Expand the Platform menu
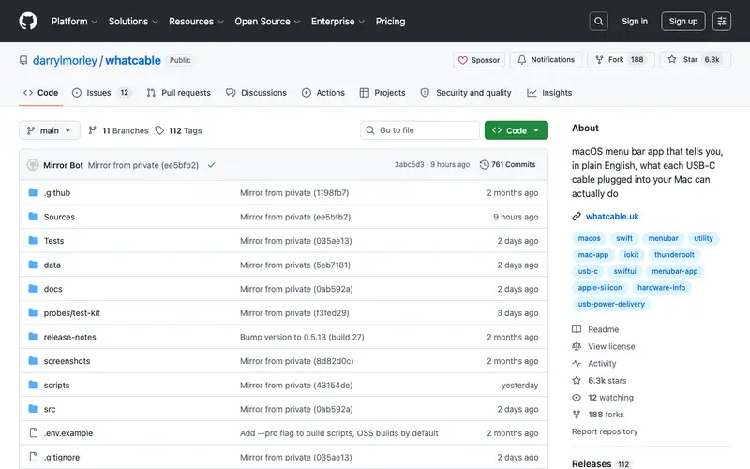This screenshot has width=750, height=469. (74, 21)
